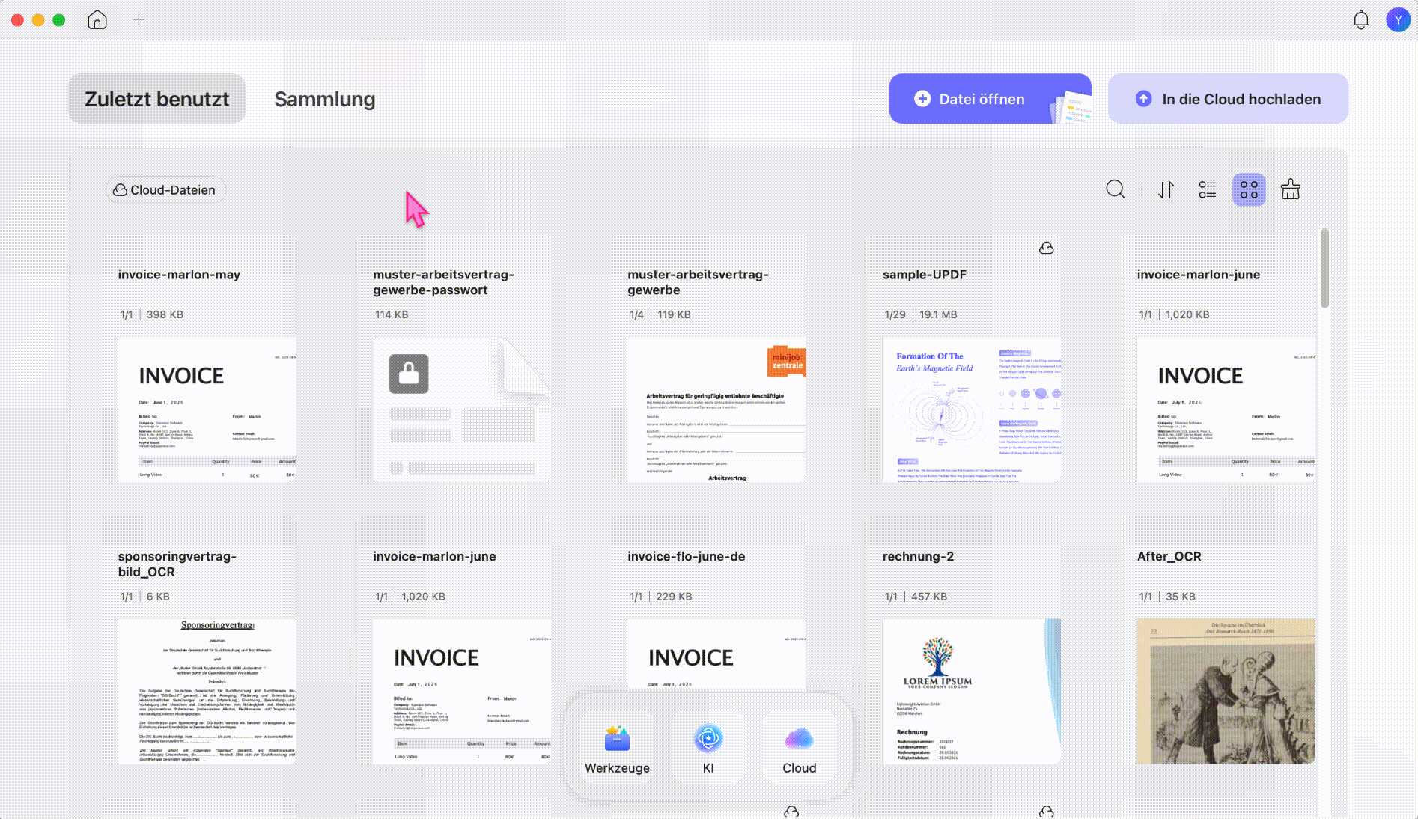1418x819 pixels.
Task: Click the plus icon in Datei öffnen
Action: pyautogui.click(x=922, y=99)
